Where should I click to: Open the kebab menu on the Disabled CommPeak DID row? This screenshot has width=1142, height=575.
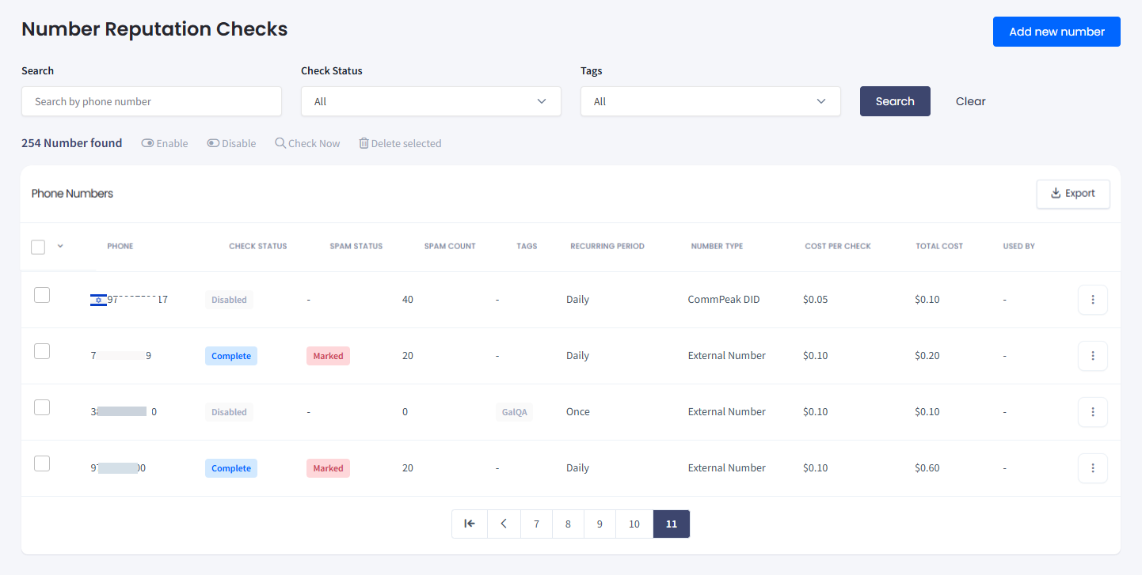coord(1093,300)
